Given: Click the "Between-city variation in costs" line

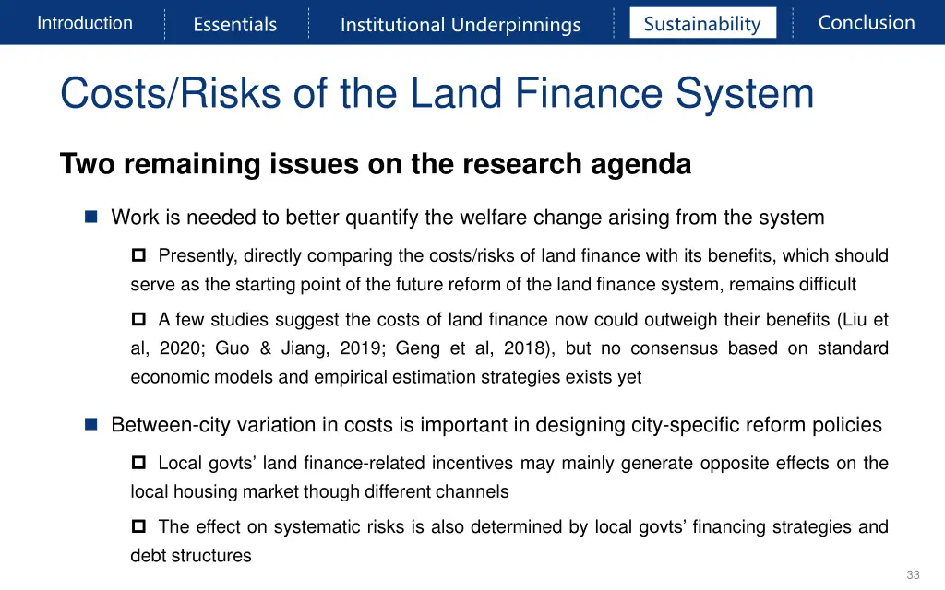Looking at the screenshot, I should coord(496,425).
